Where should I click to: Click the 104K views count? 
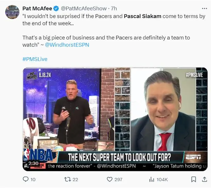(x=162, y=179)
